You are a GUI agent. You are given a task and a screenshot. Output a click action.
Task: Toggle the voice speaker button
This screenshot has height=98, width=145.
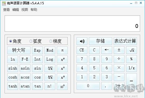click(x=82, y=41)
